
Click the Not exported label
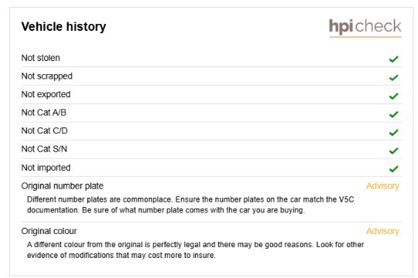(46, 94)
